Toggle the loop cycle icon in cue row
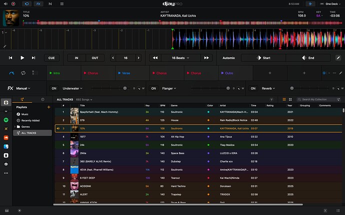 pyautogui.click(x=23, y=73)
